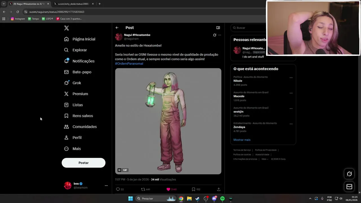Click the address bar URL
Viewport: 361px width, 203px height.
click(57, 12)
